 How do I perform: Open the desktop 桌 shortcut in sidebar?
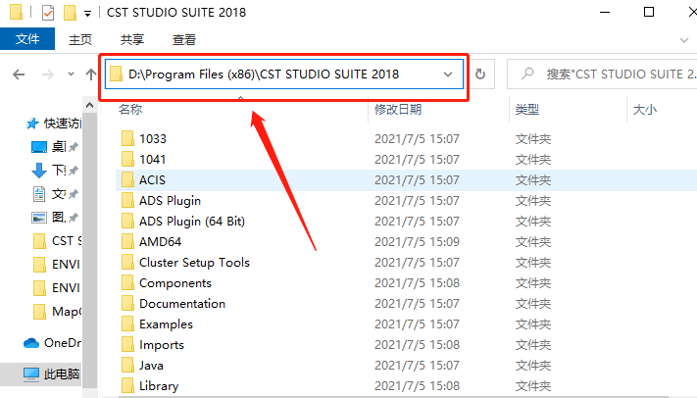[54, 146]
